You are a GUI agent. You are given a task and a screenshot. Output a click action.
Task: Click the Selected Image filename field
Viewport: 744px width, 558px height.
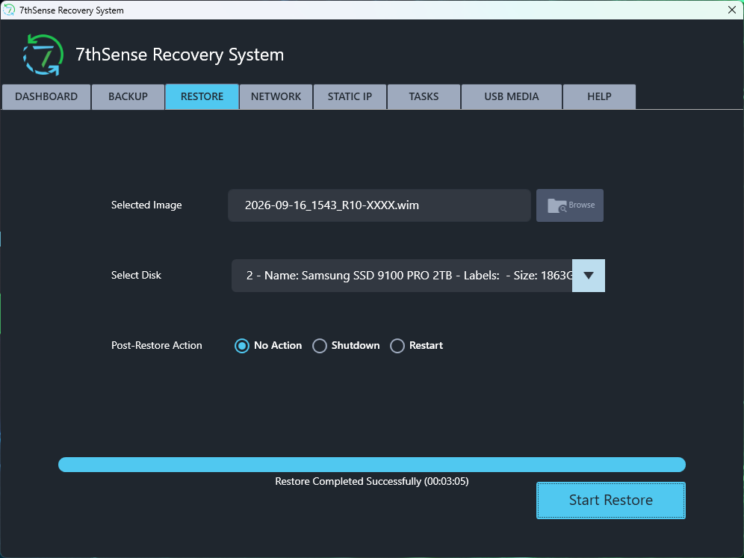[379, 205]
